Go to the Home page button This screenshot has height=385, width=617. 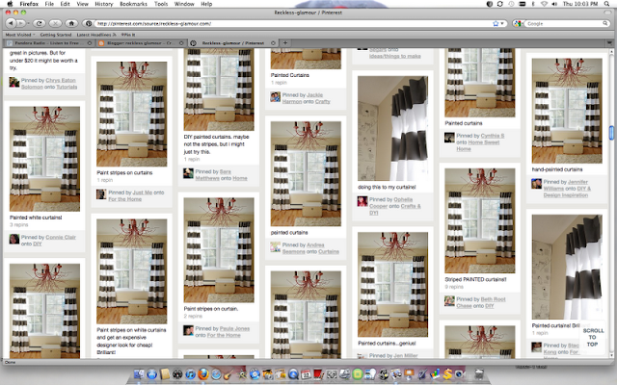click(x=71, y=23)
